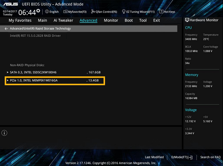The image size is (223, 166).
Task: Select PCIe 1.0 INTEL MEMPEK1W016GA row text
Action: click(34, 81)
